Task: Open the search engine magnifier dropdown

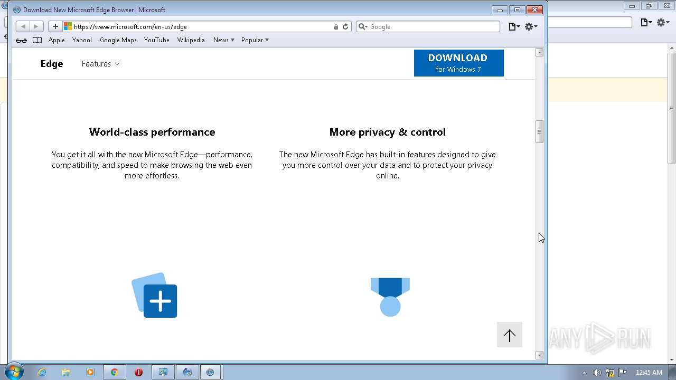Action: 363,26
